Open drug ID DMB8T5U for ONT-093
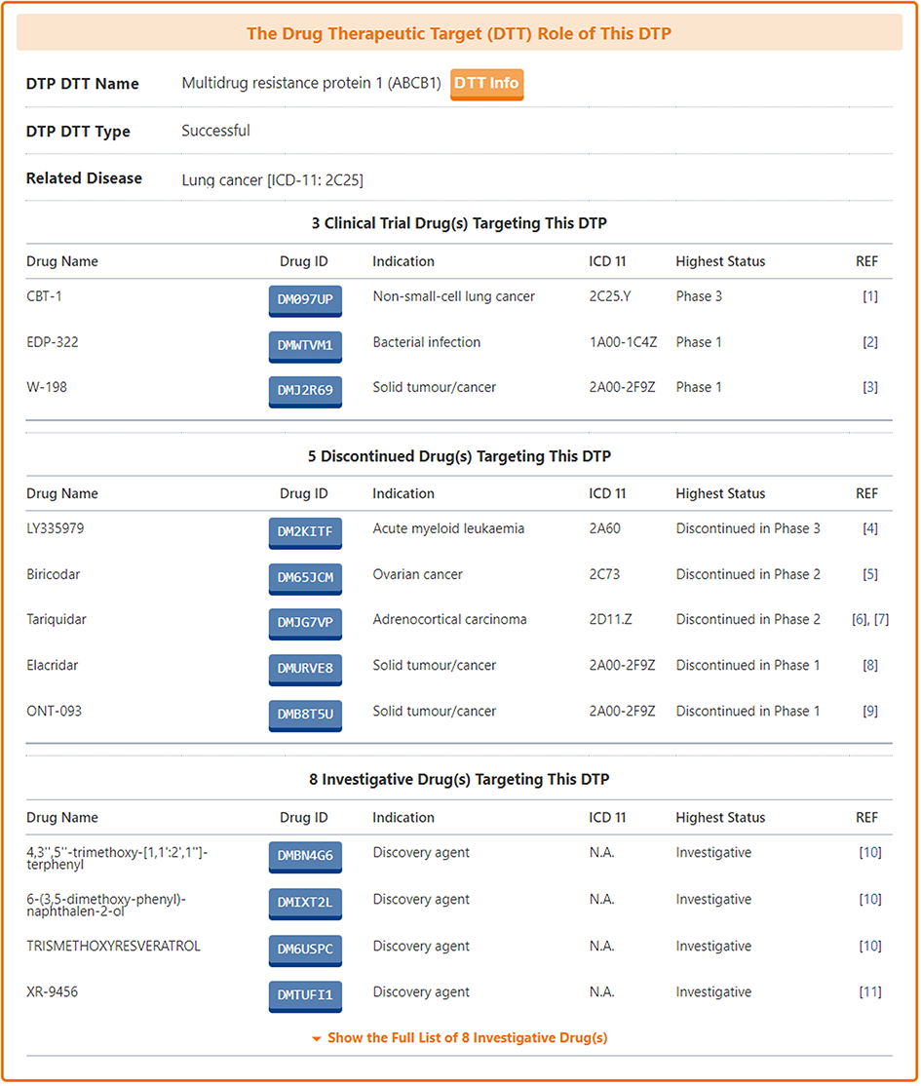 [305, 715]
